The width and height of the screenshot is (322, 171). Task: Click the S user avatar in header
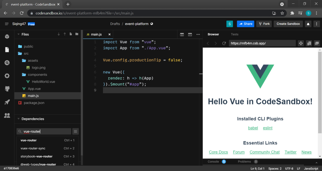[230, 24]
